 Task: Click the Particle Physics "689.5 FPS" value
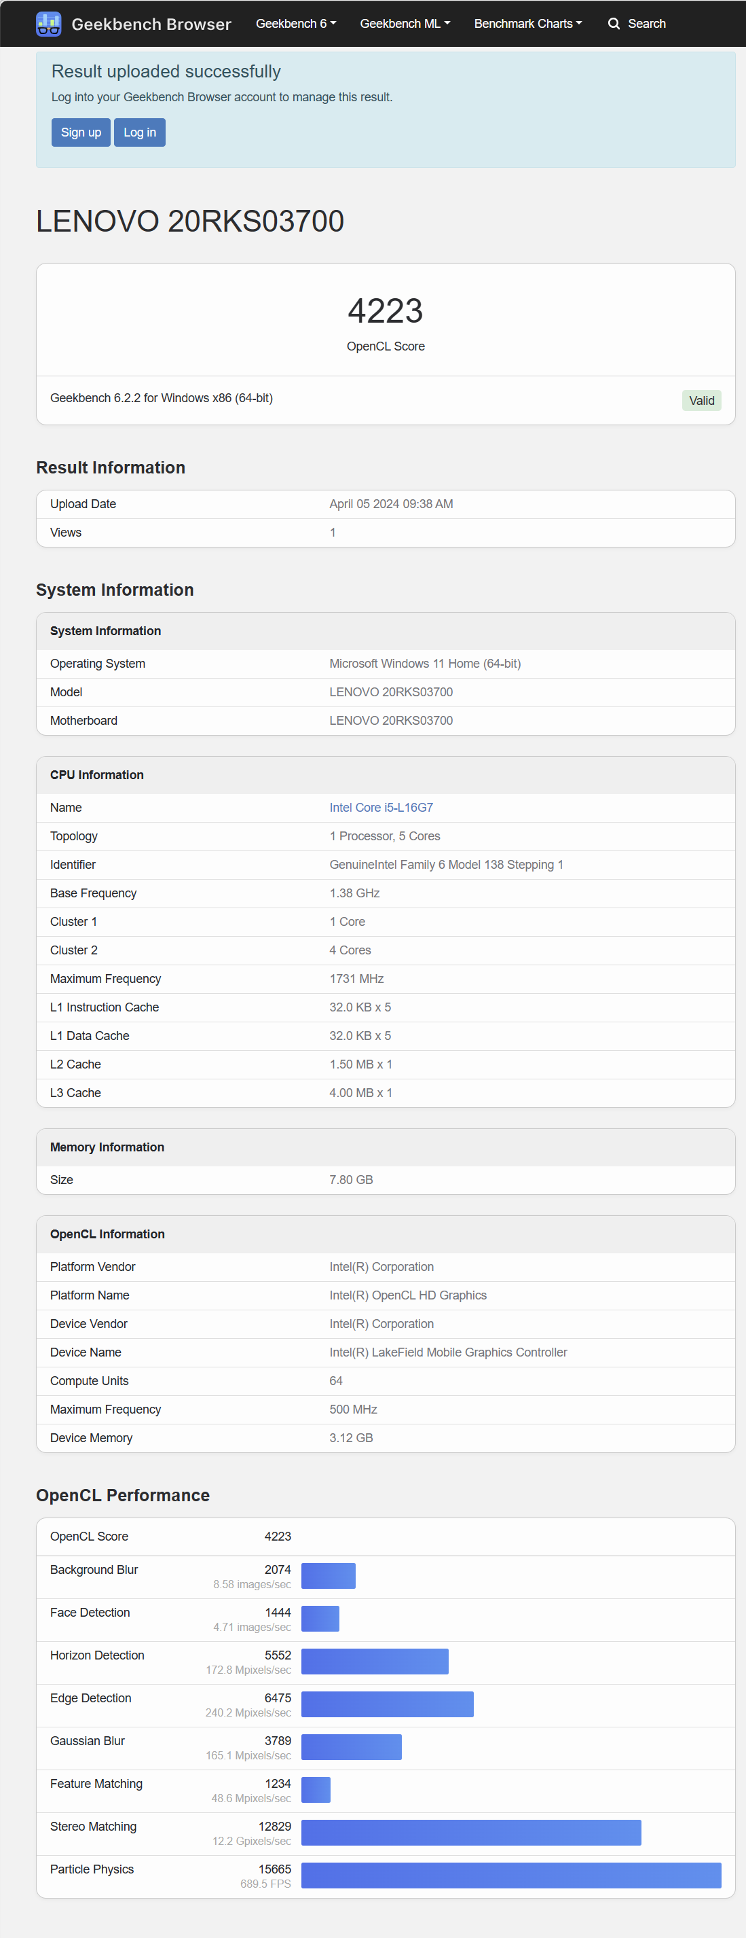(x=265, y=1884)
